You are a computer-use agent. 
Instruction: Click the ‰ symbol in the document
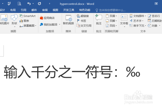pos(133,72)
